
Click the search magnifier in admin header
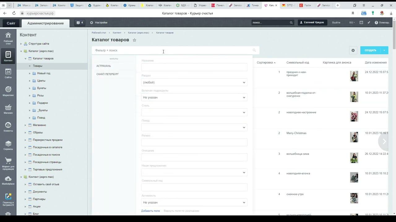pyautogui.click(x=291, y=23)
